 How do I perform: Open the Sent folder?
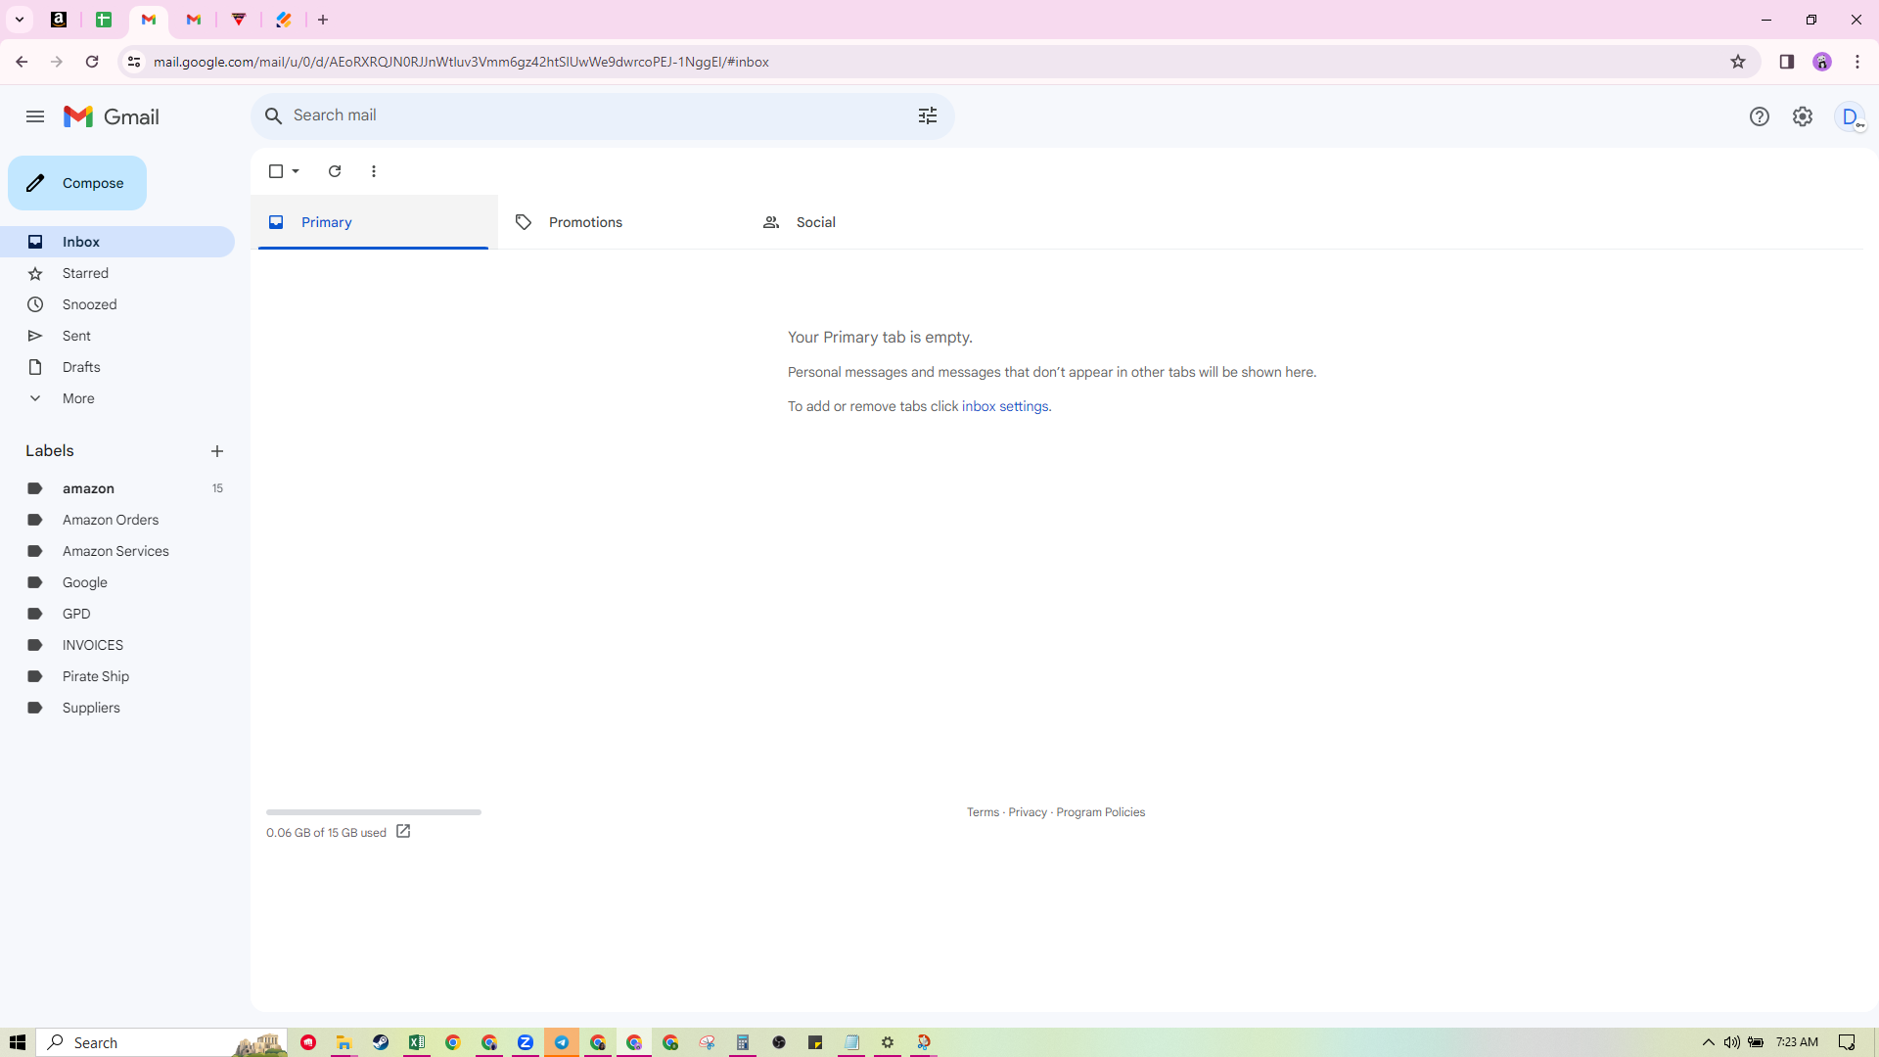117,336
